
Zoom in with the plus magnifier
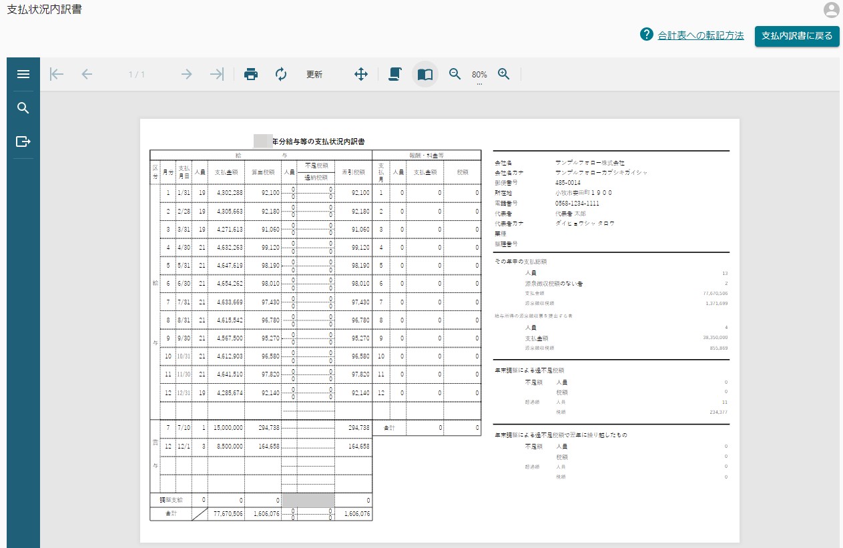[x=504, y=74]
